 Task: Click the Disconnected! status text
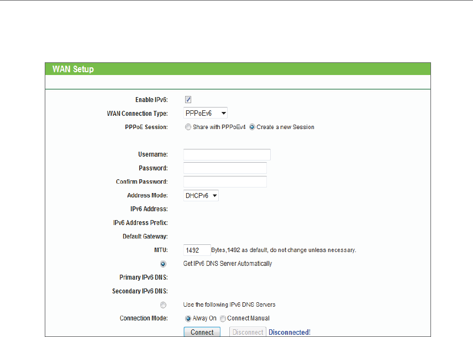point(290,332)
